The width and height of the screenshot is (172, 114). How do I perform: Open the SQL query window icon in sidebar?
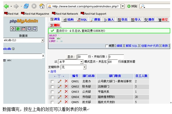click(x=23, y=29)
